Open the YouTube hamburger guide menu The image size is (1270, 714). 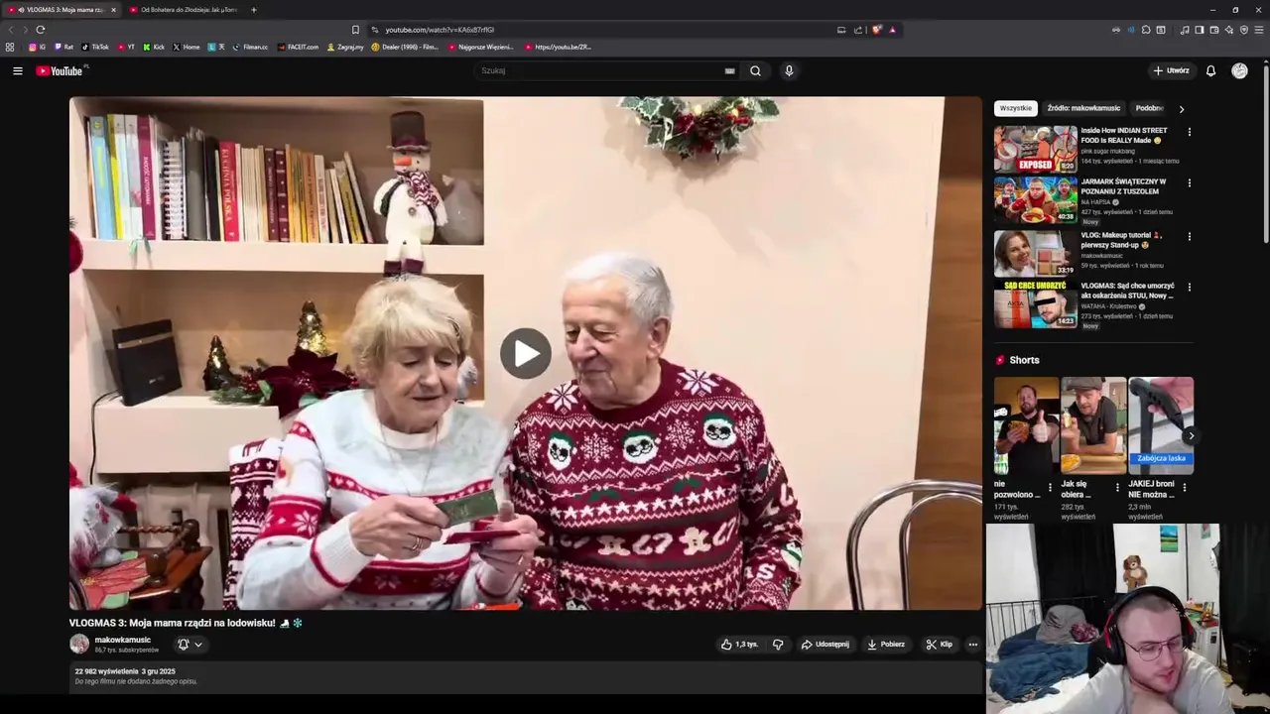[17, 70]
